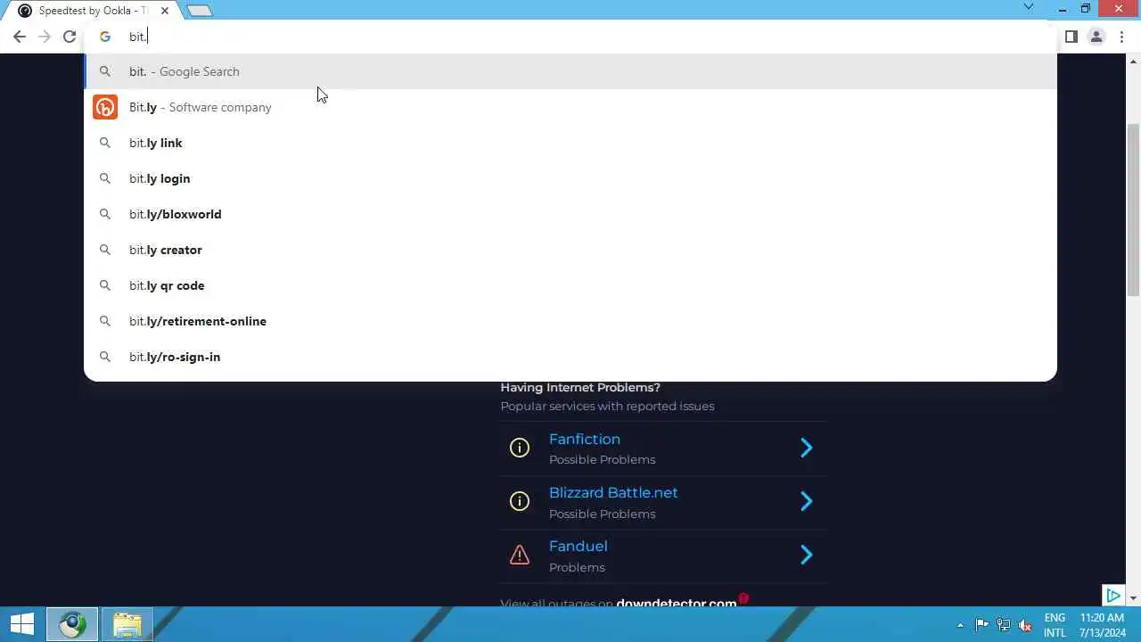Screen dimensions: 1141x642
Task: Click the AdChoices icon at page corner
Action: click(x=1112, y=596)
